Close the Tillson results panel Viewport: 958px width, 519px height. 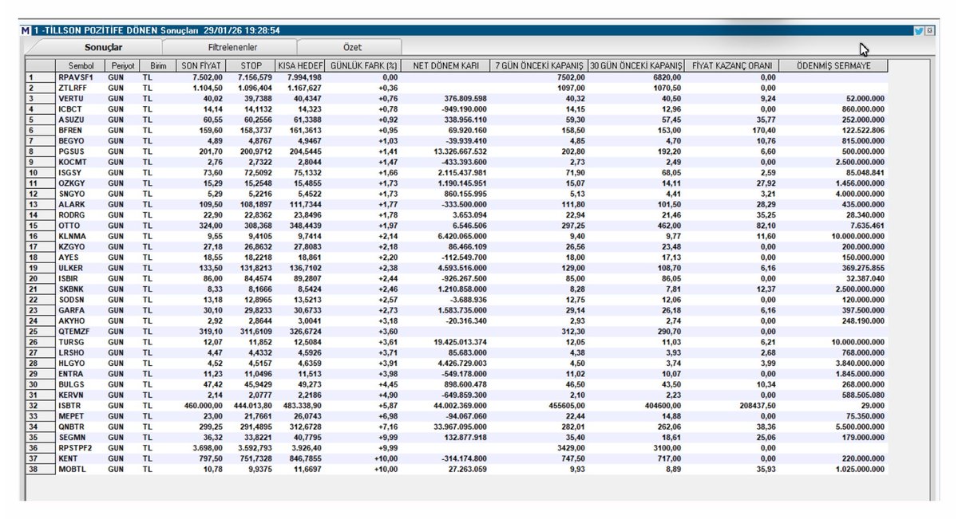pyautogui.click(x=929, y=30)
